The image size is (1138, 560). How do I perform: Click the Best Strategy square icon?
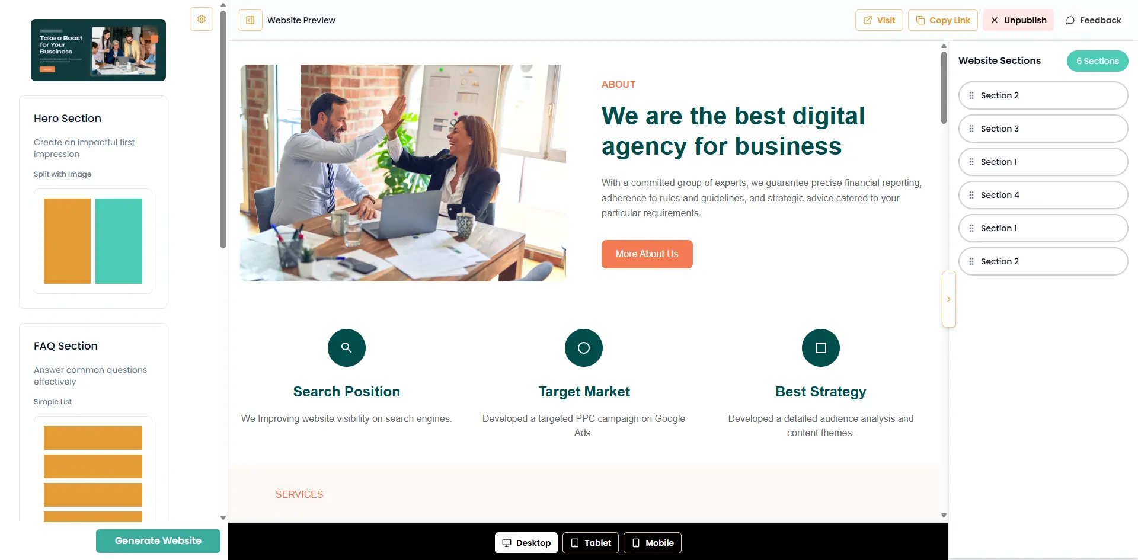click(821, 348)
